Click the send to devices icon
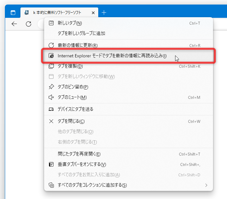 coord(51,109)
